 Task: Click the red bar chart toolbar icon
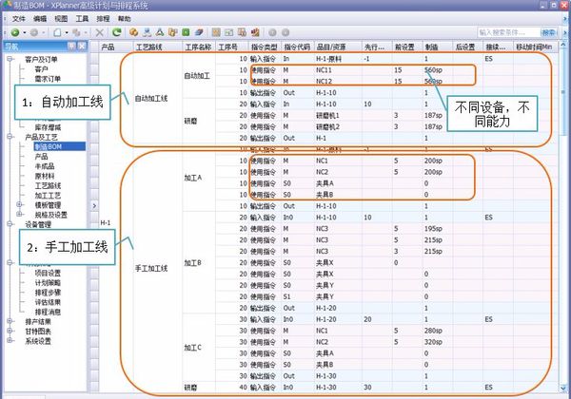point(255,32)
